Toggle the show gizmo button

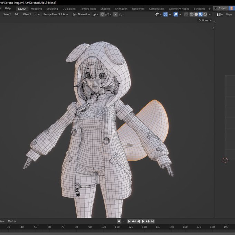tap(166, 15)
